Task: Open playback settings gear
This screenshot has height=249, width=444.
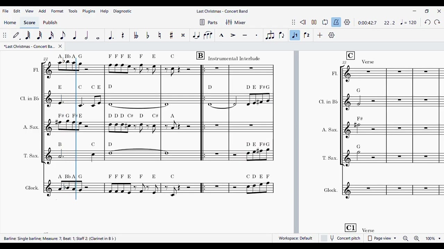Action: click(x=347, y=22)
